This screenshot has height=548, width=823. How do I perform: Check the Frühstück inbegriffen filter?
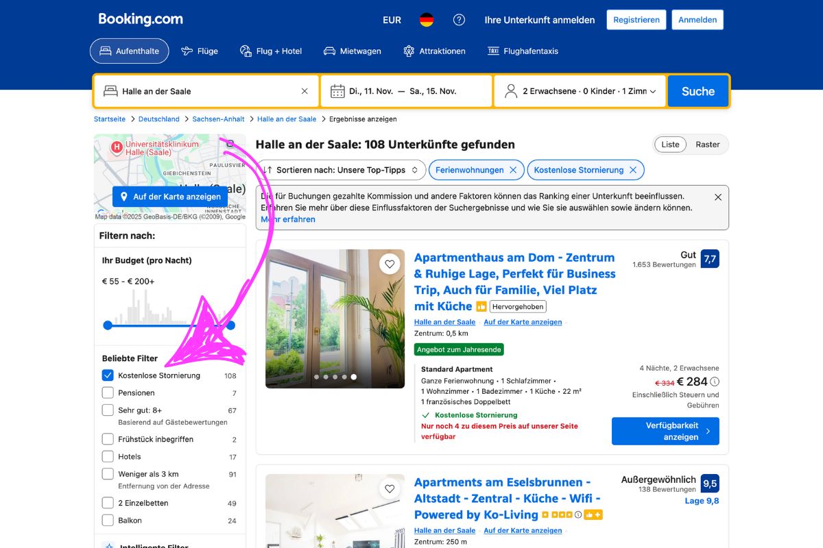click(x=108, y=439)
